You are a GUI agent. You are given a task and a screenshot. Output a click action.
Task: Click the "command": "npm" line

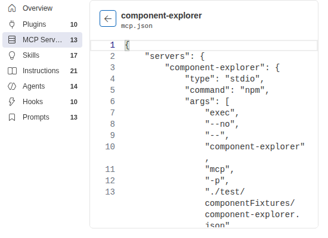(x=227, y=90)
